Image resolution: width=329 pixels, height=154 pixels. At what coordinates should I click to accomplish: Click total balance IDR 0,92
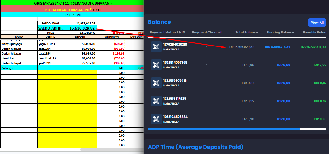248,101
